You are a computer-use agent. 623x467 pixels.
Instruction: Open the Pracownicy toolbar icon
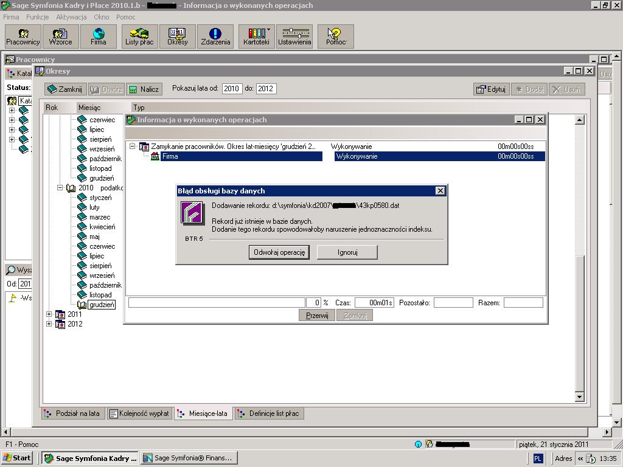(23, 36)
